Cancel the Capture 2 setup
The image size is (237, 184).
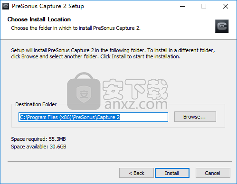(x=213, y=173)
